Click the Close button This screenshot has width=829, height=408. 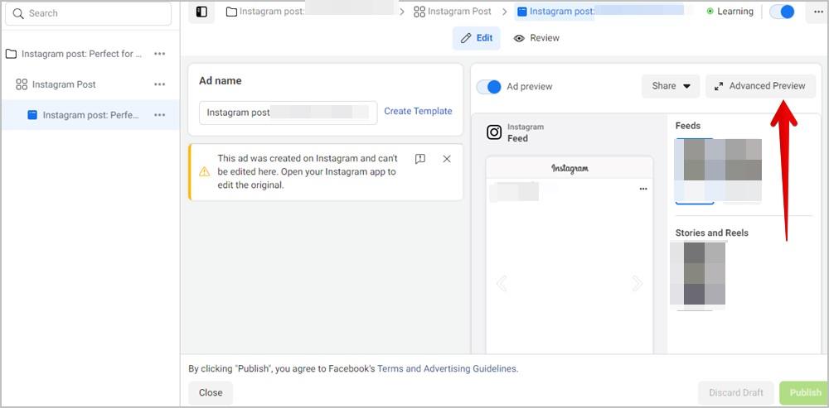(211, 393)
